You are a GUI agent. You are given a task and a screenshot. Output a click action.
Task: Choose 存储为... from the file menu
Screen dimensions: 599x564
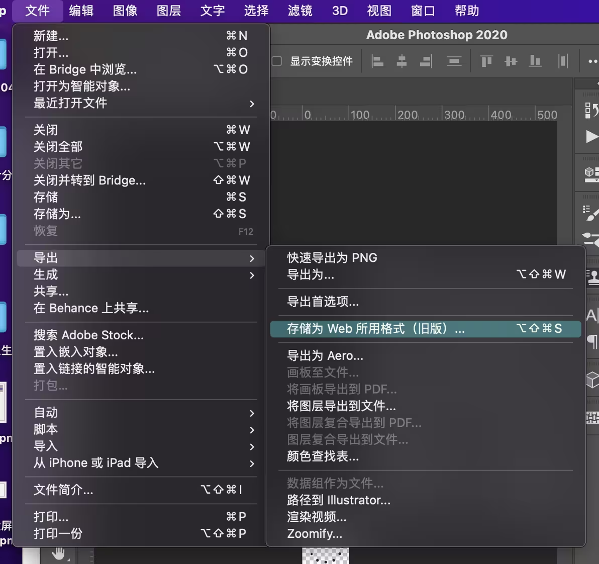click(x=57, y=214)
